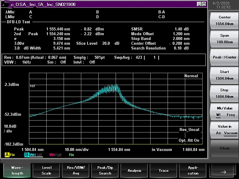The height and width of the screenshot is (179, 239).
Task: Click the Opt. Att On indicator
Action: click(x=189, y=140)
